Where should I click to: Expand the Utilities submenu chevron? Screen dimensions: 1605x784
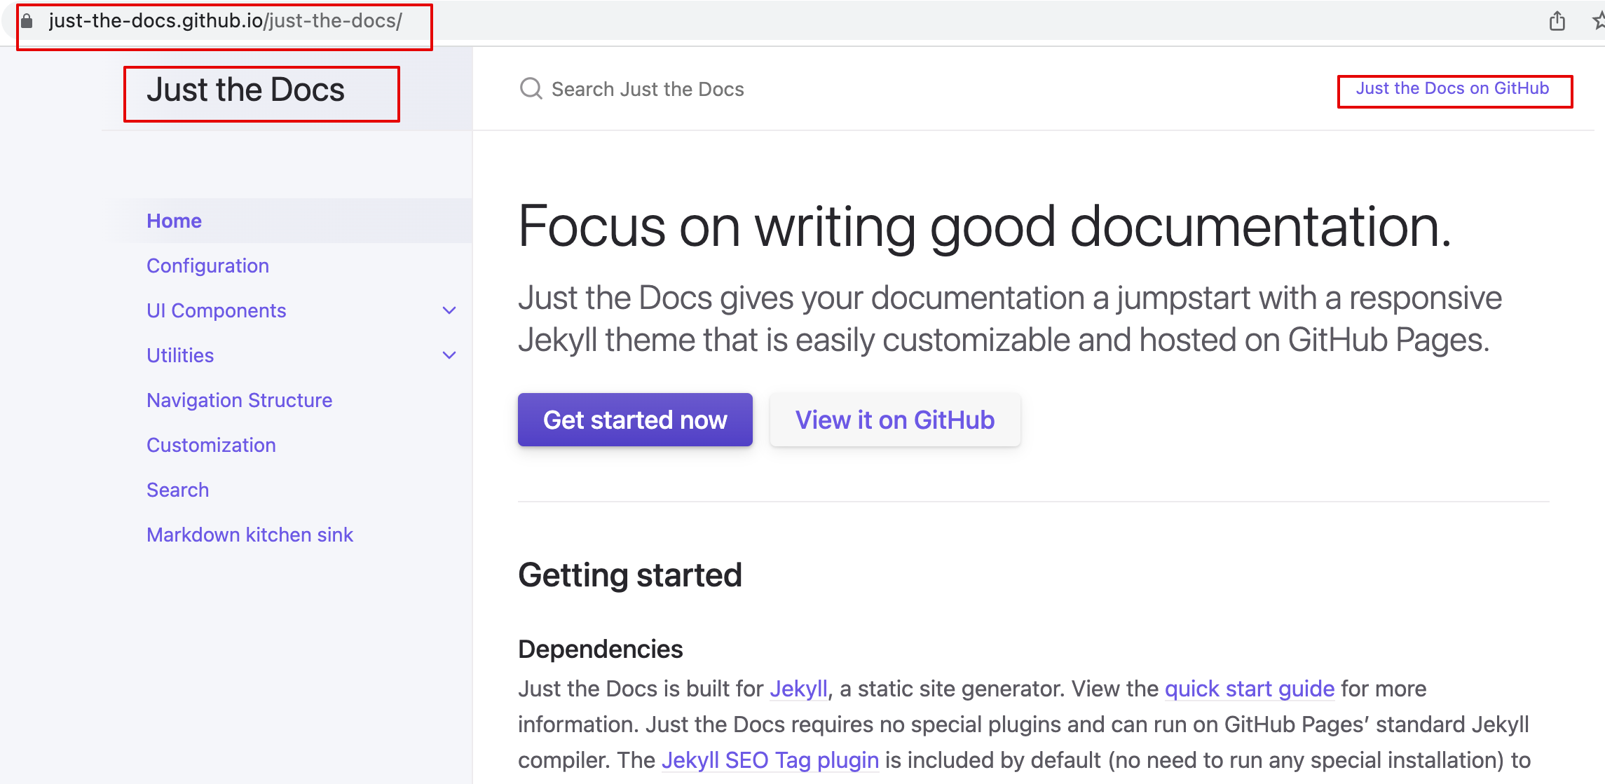click(x=449, y=355)
